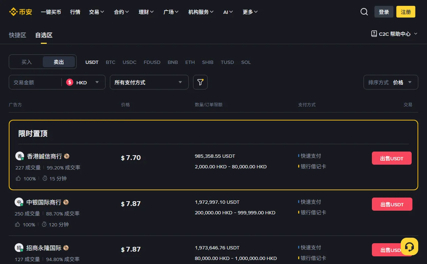Click the 香港誠信商行 avatar

coord(20,156)
